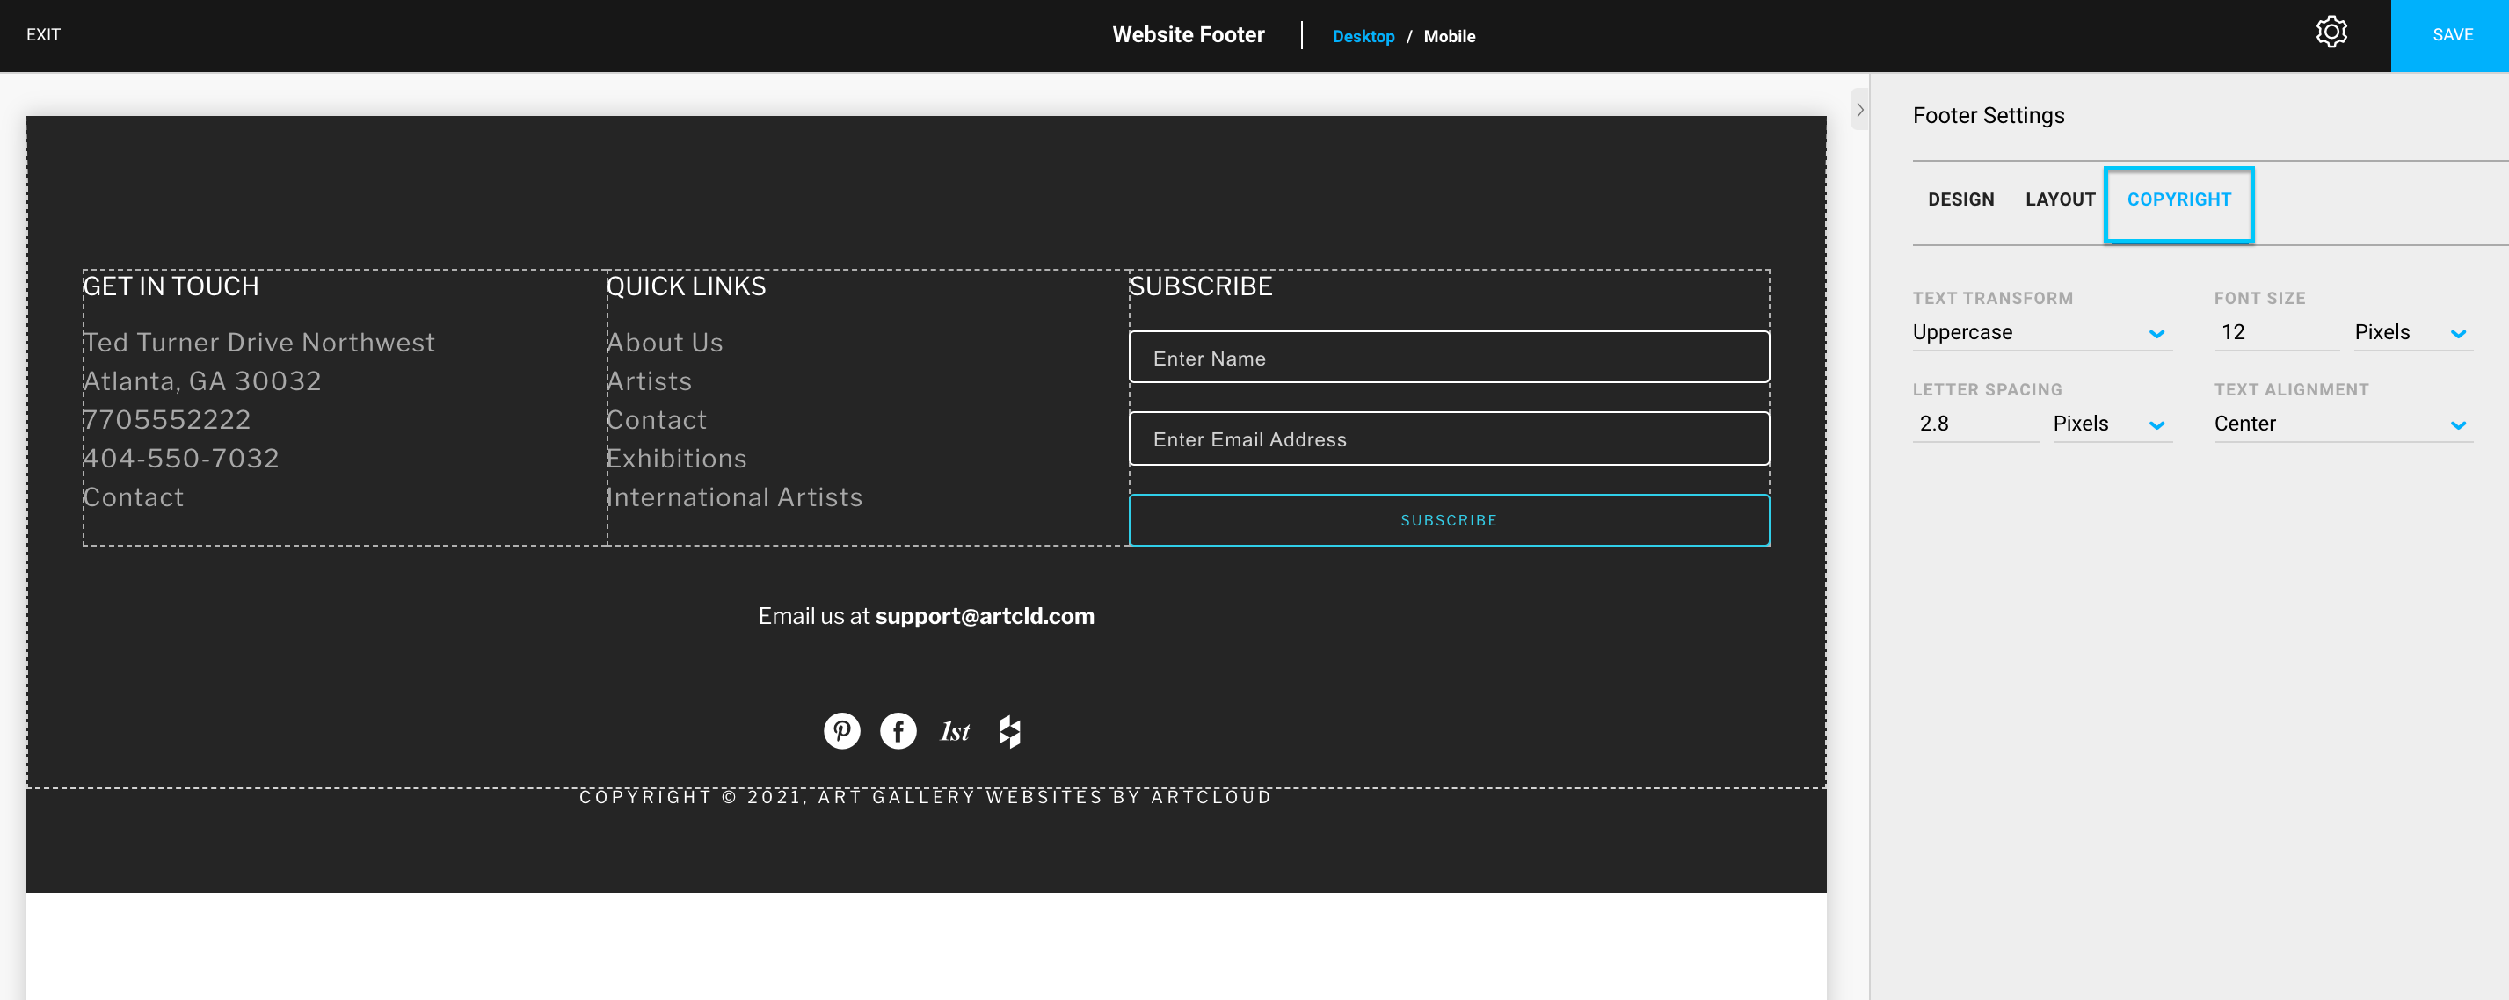This screenshot has width=2509, height=1000.
Task: Open the settings gear
Action: coord(2331,33)
